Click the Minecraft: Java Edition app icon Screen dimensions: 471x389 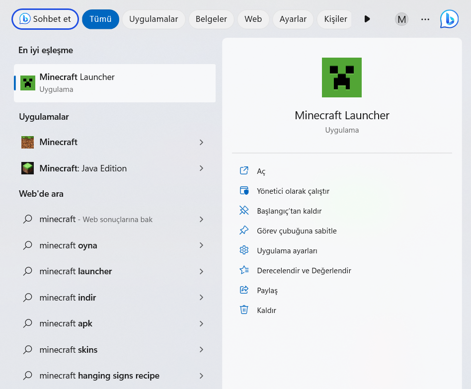(28, 168)
